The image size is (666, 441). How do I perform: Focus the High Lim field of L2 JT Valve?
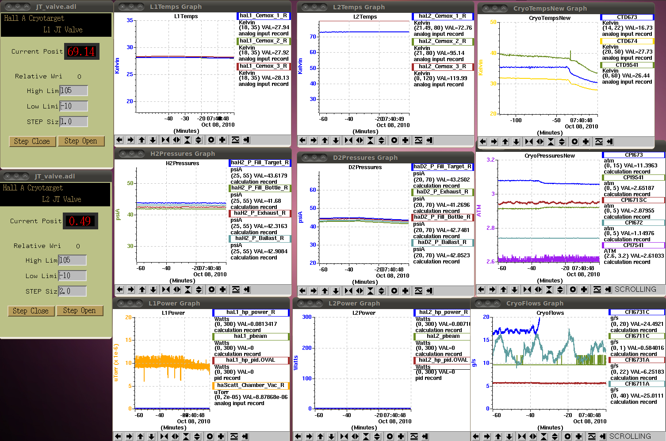[x=72, y=260]
